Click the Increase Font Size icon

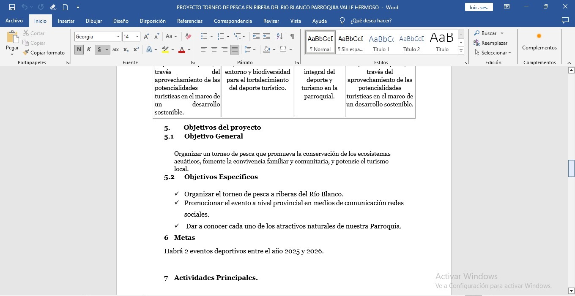point(146,37)
